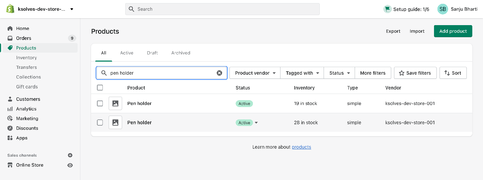Open the Sort options
Screen dimensions: 483x180
tap(453, 73)
